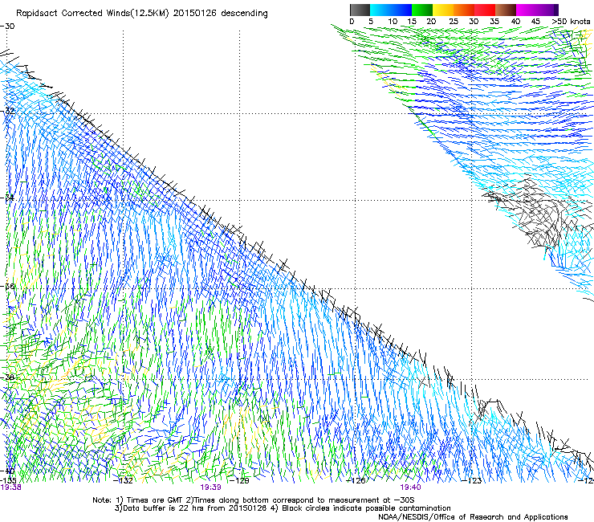Click the 'Data buffer is 22 hrs' note line
Image resolution: width=594 pixels, height=522 pixels.
coord(283,508)
